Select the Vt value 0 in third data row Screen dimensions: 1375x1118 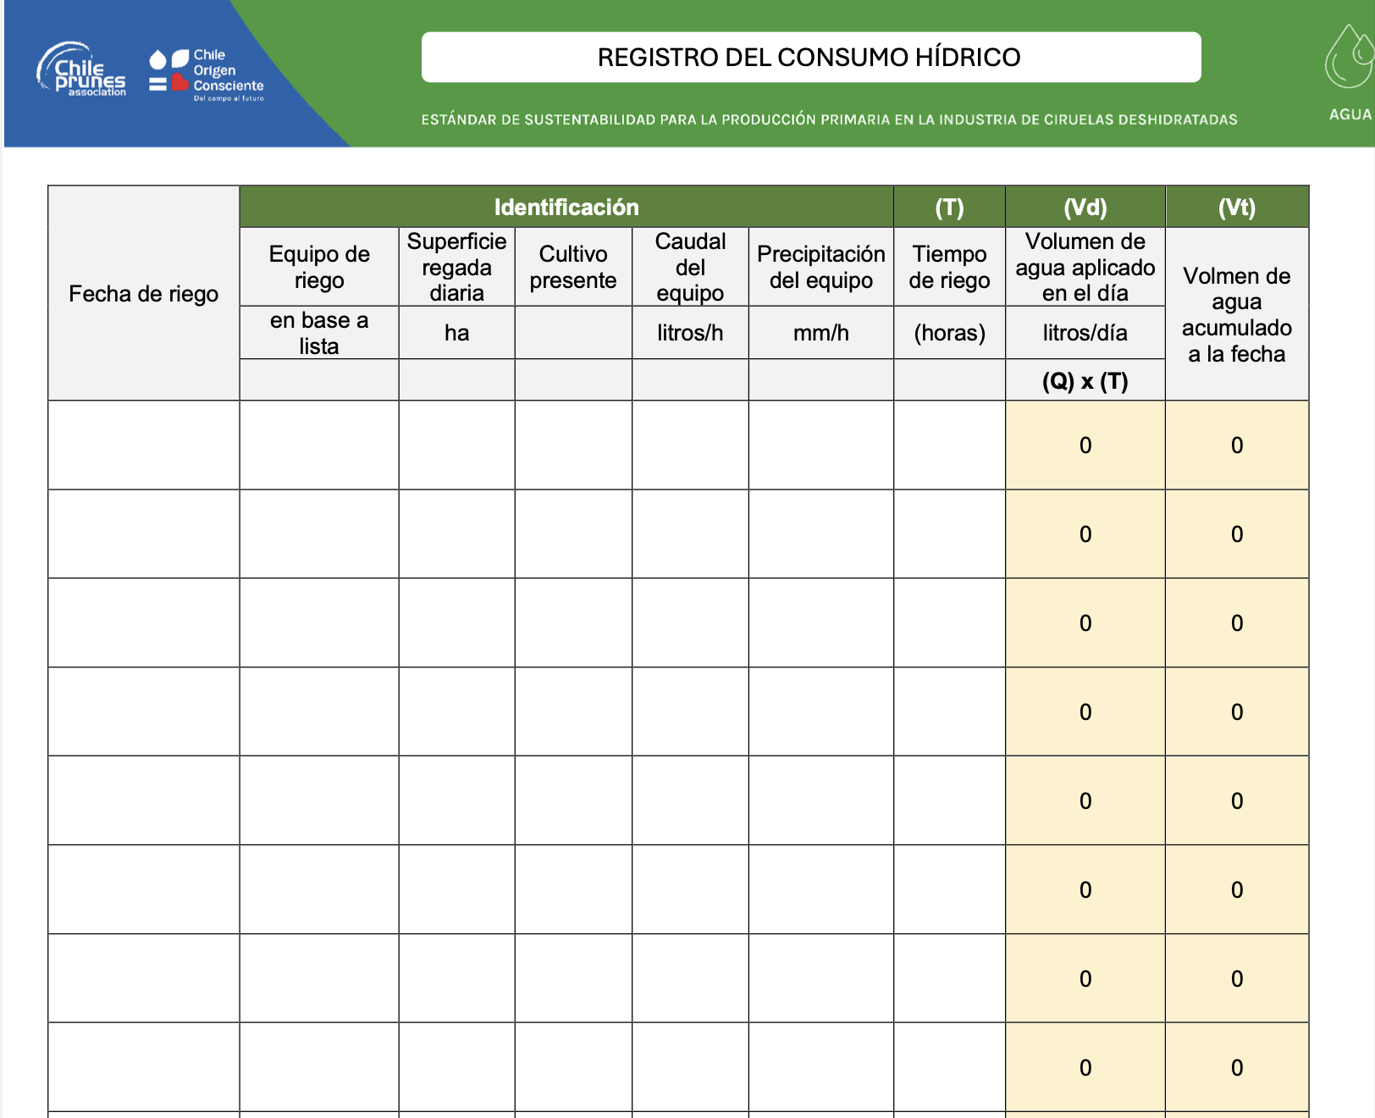[1237, 623]
